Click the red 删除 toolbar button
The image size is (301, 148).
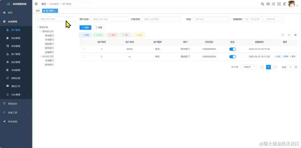112,35
